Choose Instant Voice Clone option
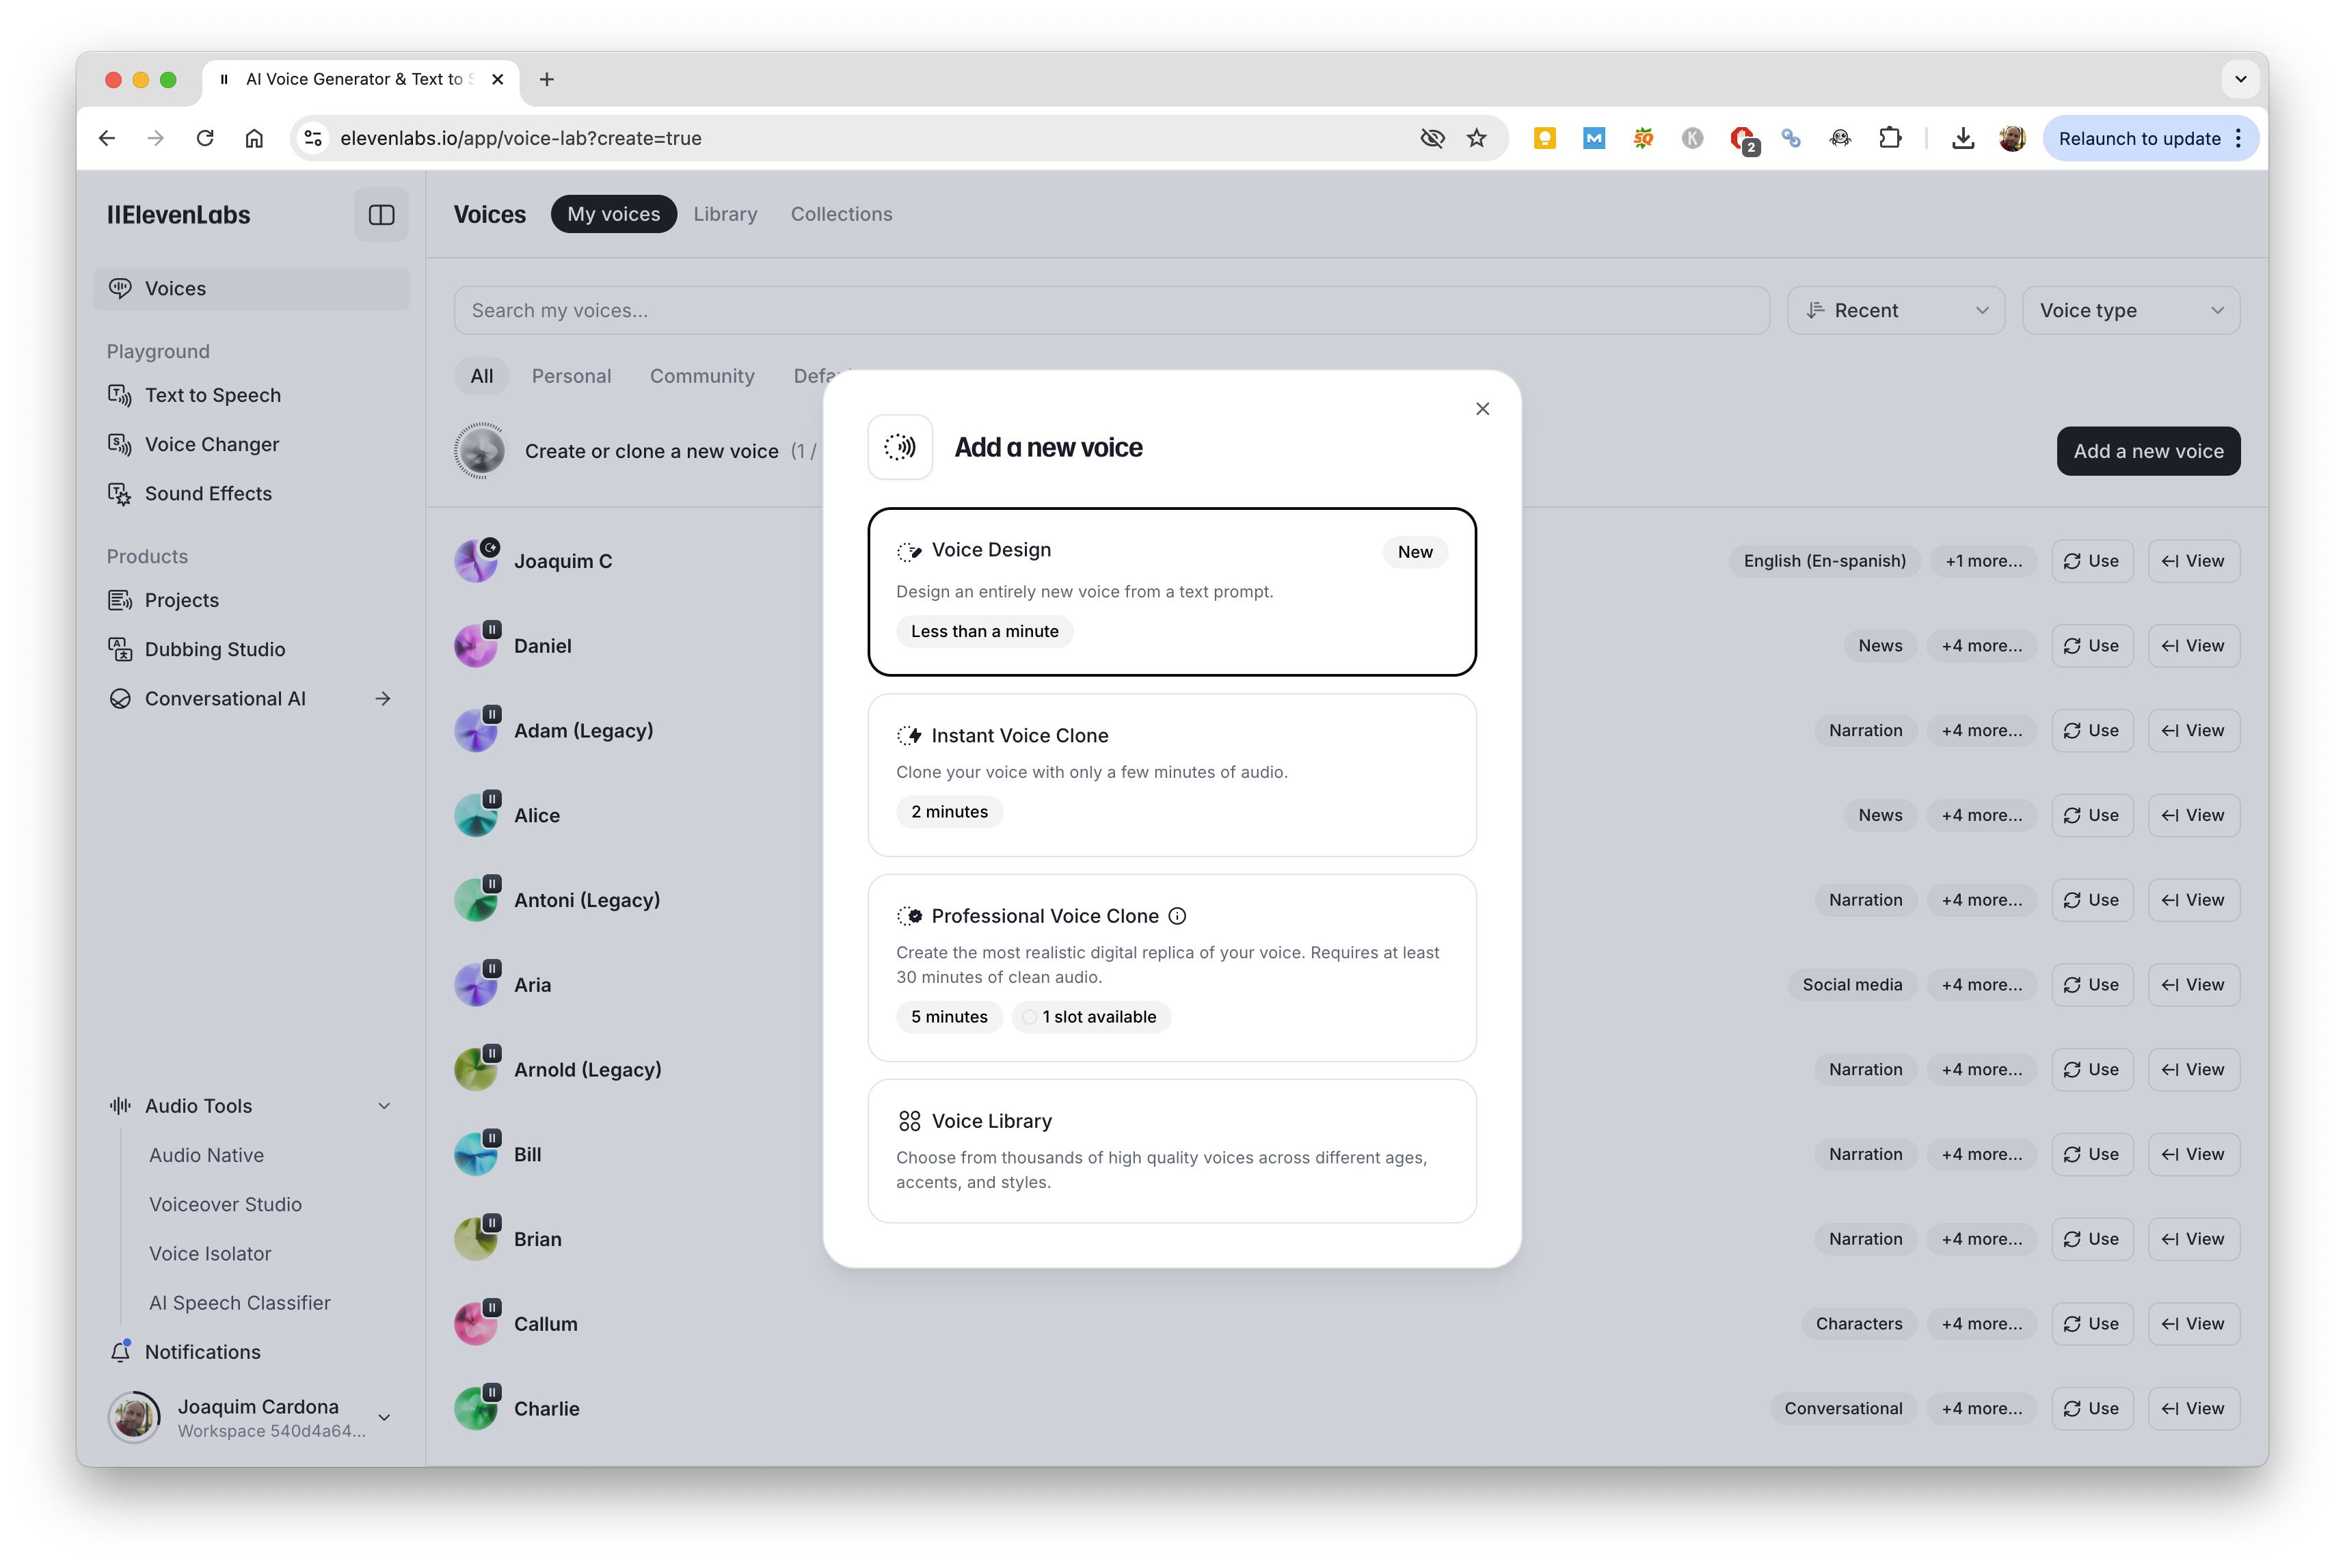The height and width of the screenshot is (1568, 2345). coord(1171,775)
